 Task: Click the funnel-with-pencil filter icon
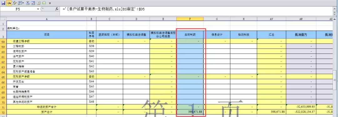point(14,3)
